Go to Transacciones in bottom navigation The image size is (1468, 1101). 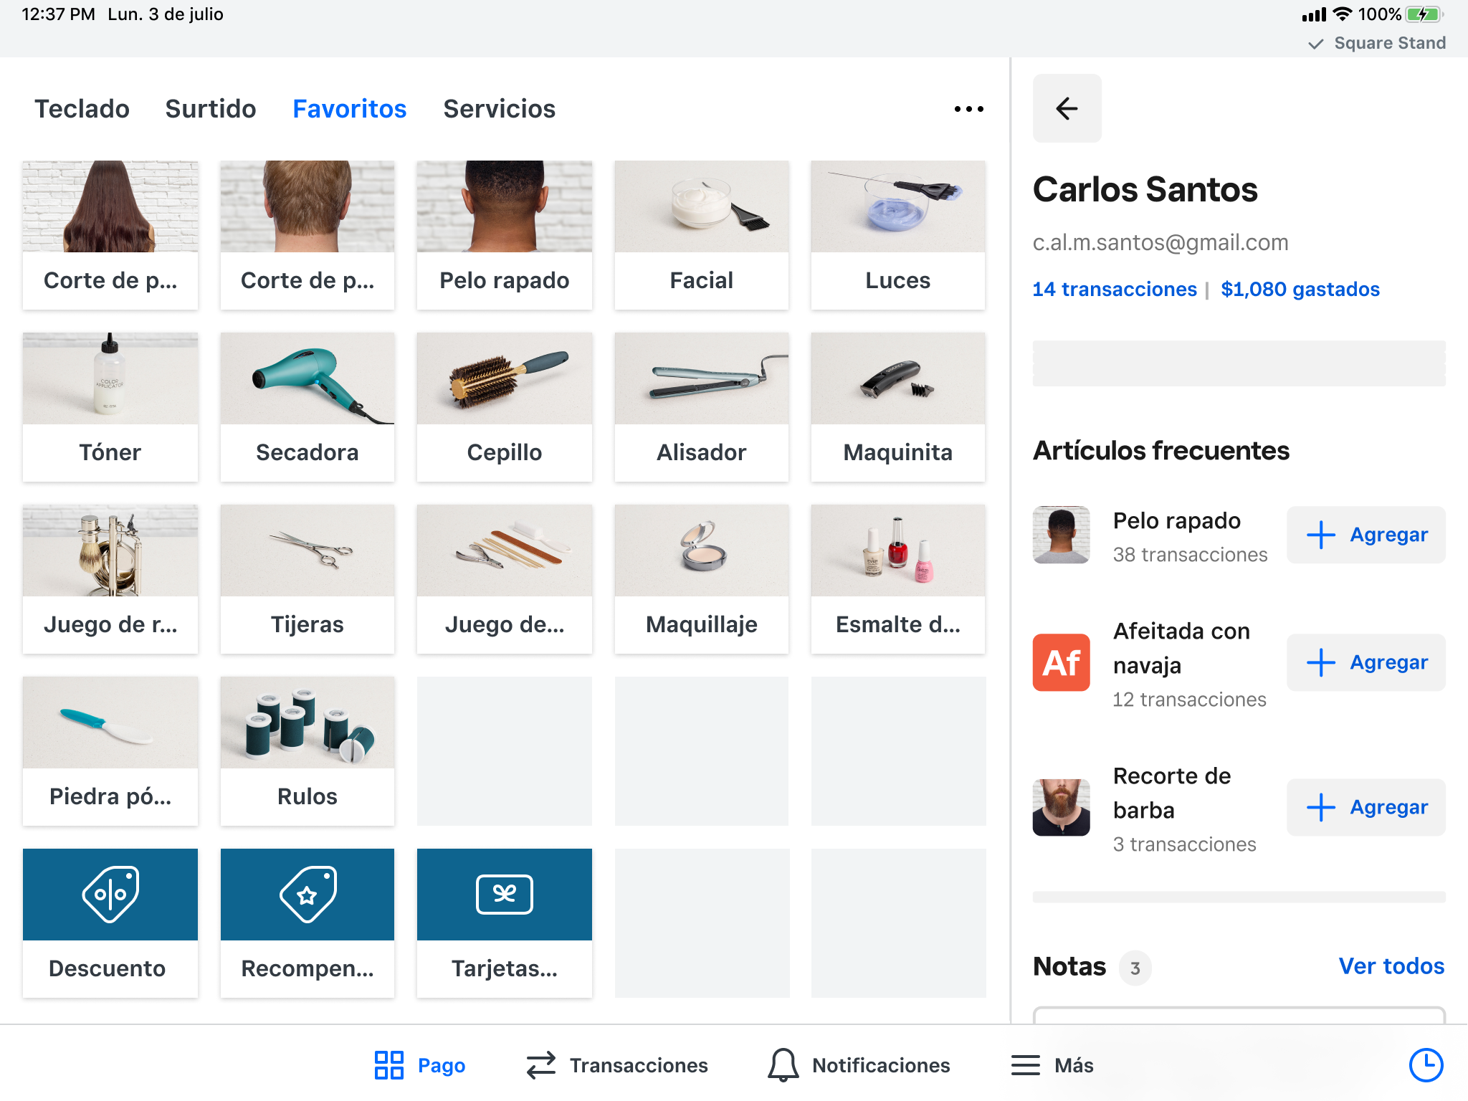click(617, 1065)
